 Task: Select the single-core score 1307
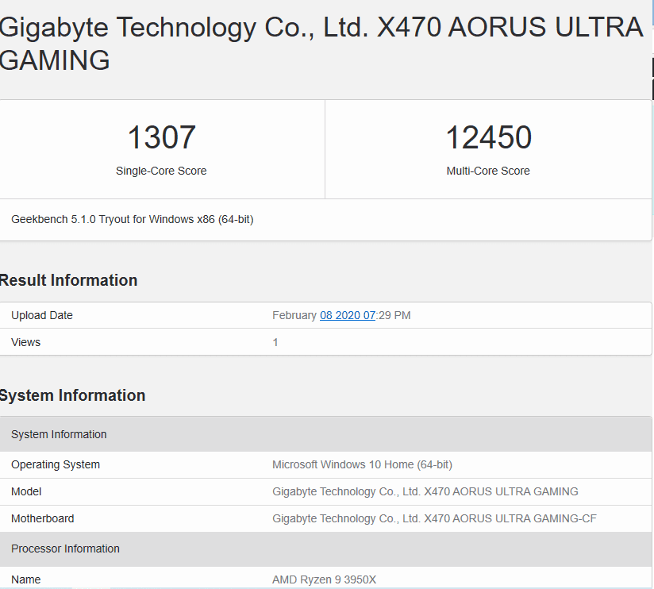(161, 137)
